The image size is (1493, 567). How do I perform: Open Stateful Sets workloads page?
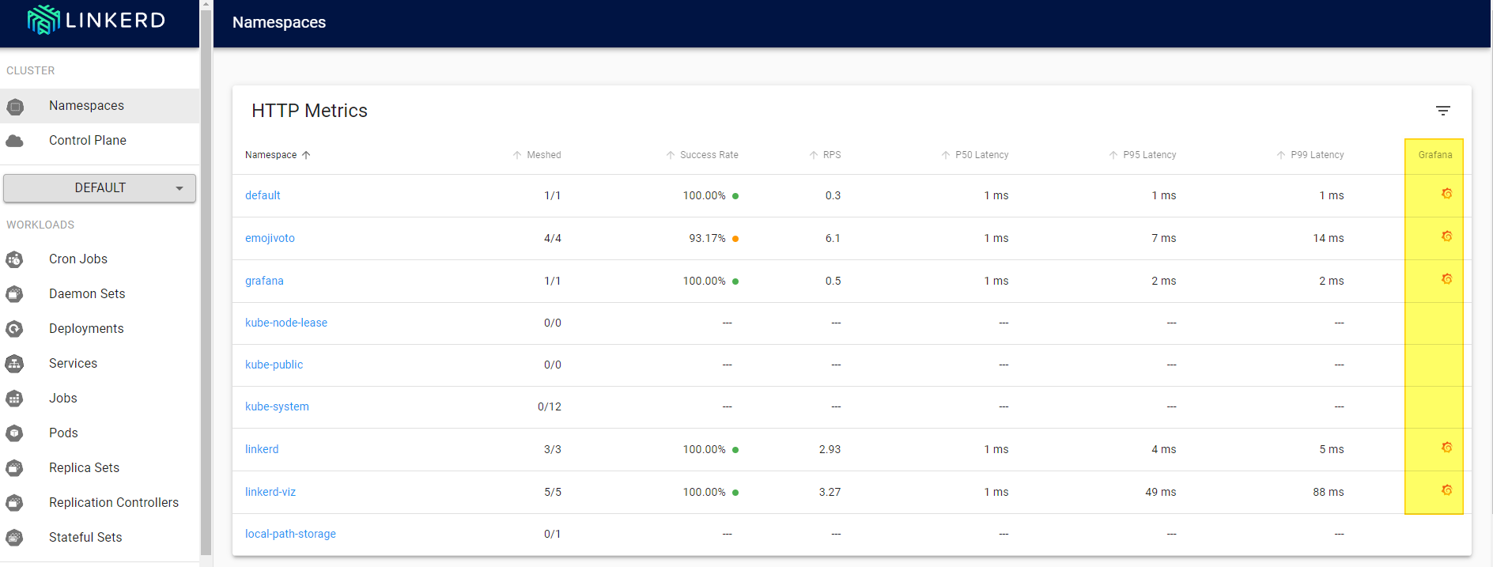100,538
